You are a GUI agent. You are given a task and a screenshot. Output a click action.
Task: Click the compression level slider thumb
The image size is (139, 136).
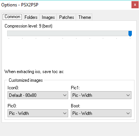[130, 34]
